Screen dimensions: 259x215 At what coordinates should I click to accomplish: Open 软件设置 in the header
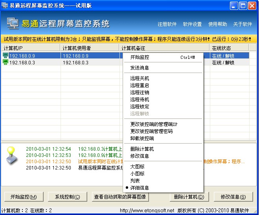click(x=192, y=24)
